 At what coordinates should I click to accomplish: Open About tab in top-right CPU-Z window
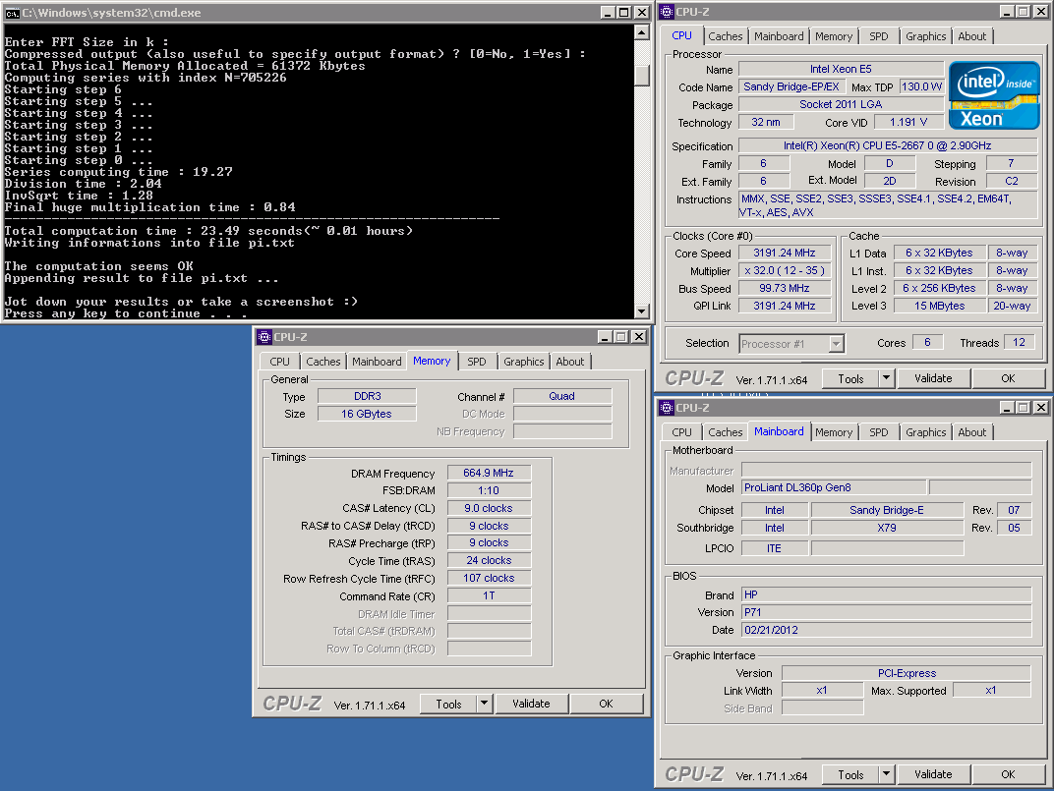pyautogui.click(x=972, y=36)
